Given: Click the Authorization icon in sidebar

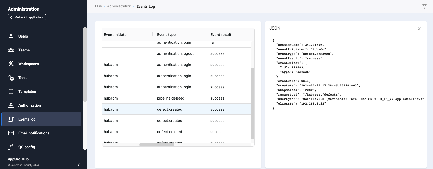Looking at the screenshot, I should (x=11, y=105).
